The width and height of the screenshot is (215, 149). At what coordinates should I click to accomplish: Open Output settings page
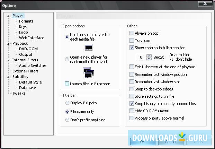pos(26,54)
